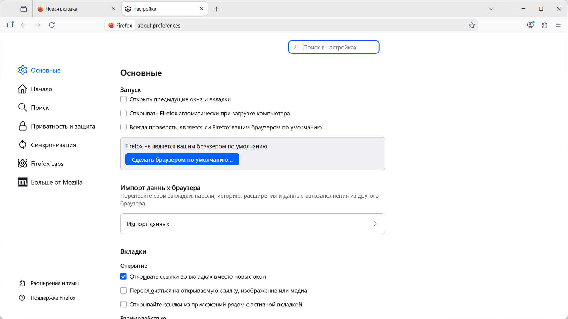Open the Firefox application menu
This screenshot has width=568, height=319.
point(558,25)
